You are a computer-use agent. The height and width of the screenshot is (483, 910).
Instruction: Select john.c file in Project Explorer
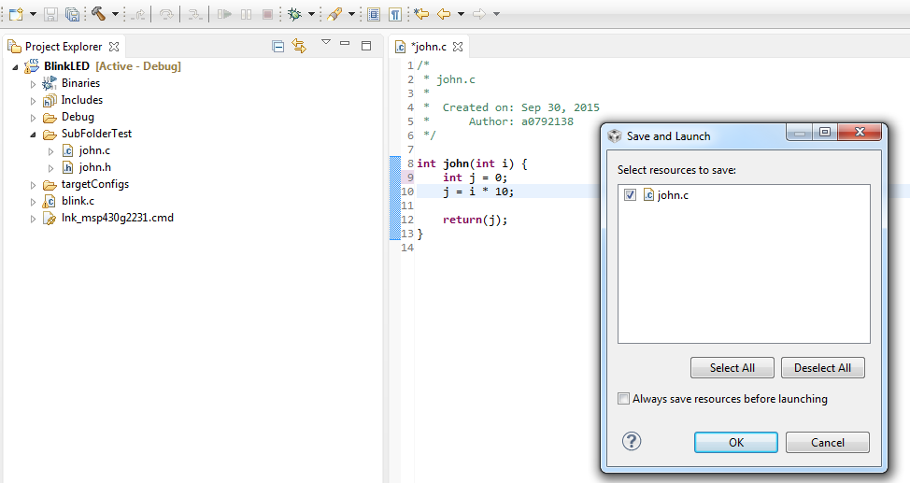(94, 150)
